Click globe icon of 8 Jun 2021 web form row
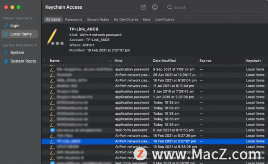Viewport: 268px width, 164px height. tap(52, 130)
